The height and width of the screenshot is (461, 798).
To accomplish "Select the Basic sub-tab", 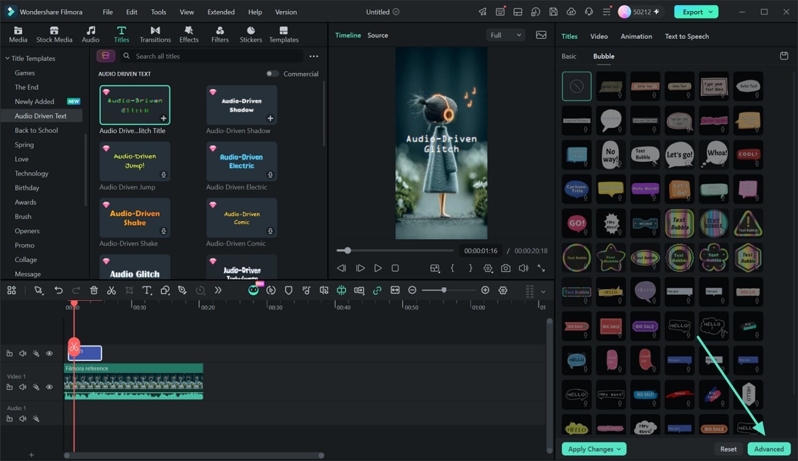I will pyautogui.click(x=569, y=56).
